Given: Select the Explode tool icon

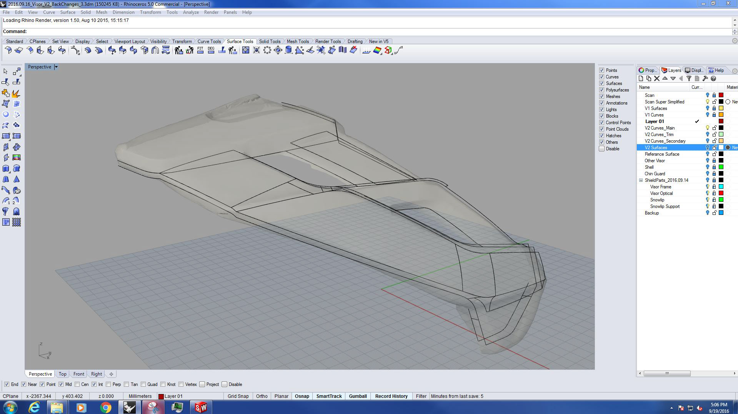Looking at the screenshot, I should (x=16, y=93).
